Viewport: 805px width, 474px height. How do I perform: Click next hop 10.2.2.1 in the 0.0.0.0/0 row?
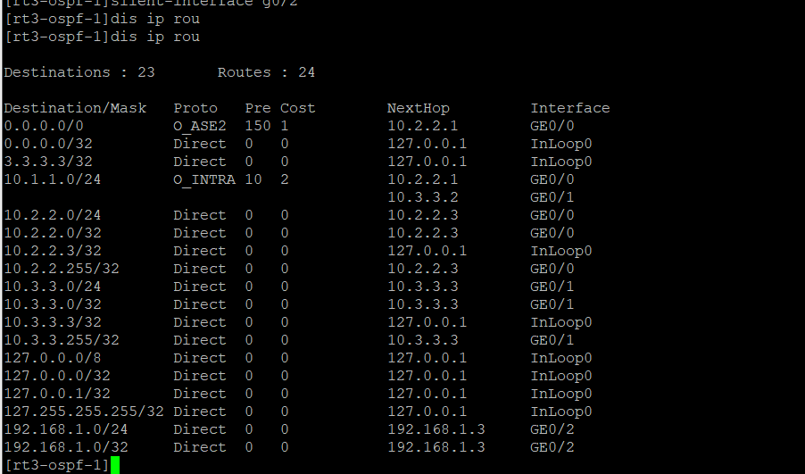(422, 126)
